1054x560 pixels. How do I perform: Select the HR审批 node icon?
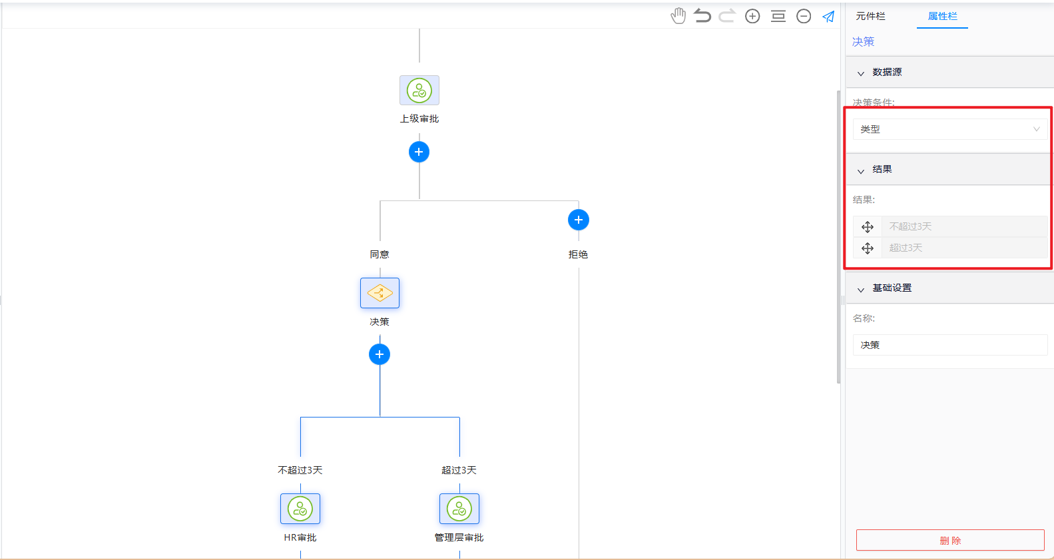[300, 509]
